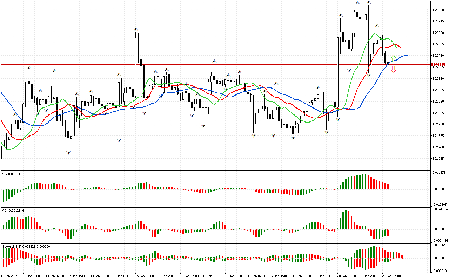Click the 1.21895 price scale label
Viewport: 449px width, 280px height.
click(x=438, y=113)
